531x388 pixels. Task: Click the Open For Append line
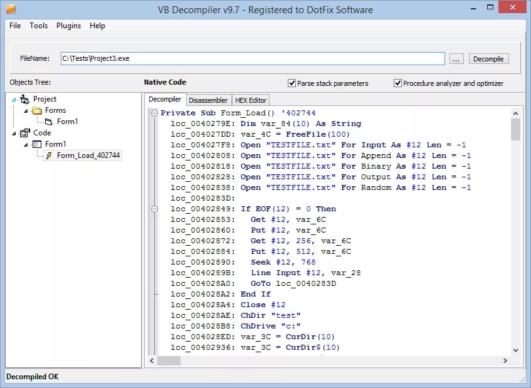[x=321, y=155]
